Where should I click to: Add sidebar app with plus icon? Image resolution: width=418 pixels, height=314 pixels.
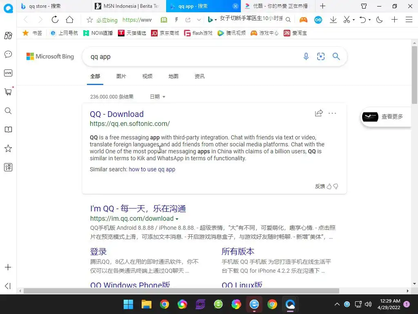click(x=8, y=267)
